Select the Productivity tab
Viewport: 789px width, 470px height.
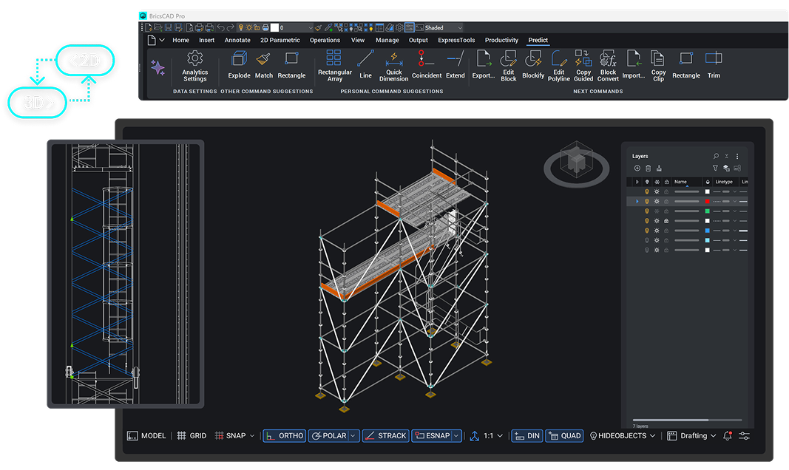point(501,40)
